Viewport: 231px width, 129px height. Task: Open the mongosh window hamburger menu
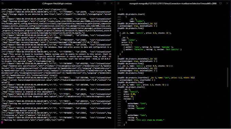118,3
